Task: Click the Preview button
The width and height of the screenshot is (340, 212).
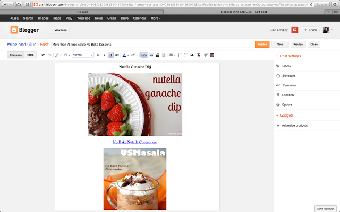Action: pos(298,45)
